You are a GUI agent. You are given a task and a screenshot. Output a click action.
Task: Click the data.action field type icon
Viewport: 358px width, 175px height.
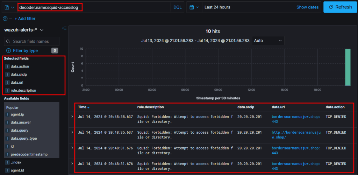coord(7,66)
